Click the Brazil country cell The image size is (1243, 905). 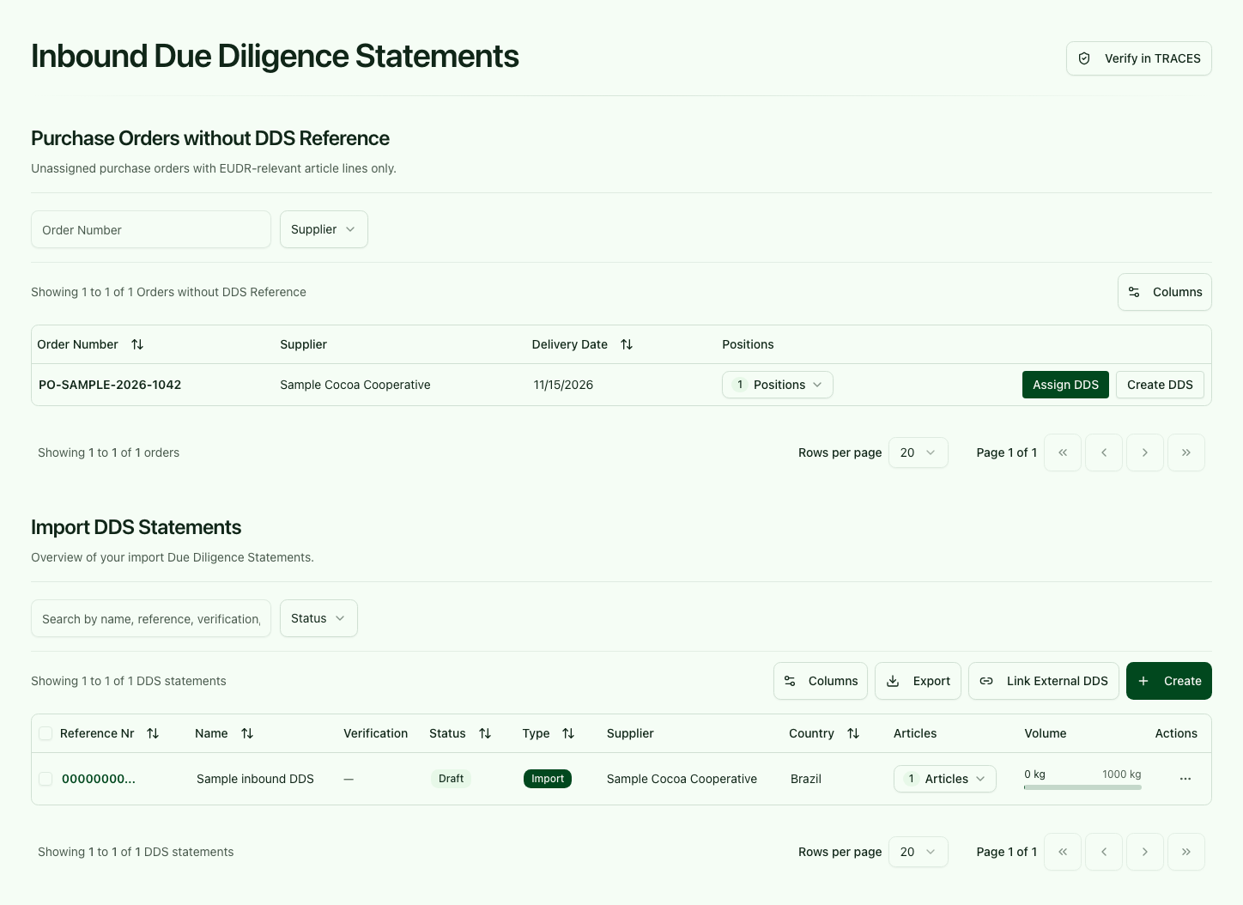pos(806,779)
